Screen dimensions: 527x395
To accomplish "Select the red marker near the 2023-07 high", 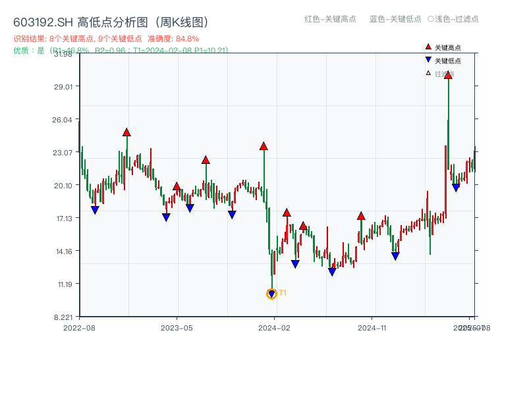I will [x=206, y=159].
